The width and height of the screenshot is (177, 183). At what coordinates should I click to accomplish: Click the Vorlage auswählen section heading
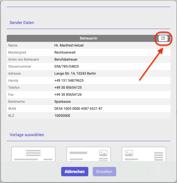27,135
